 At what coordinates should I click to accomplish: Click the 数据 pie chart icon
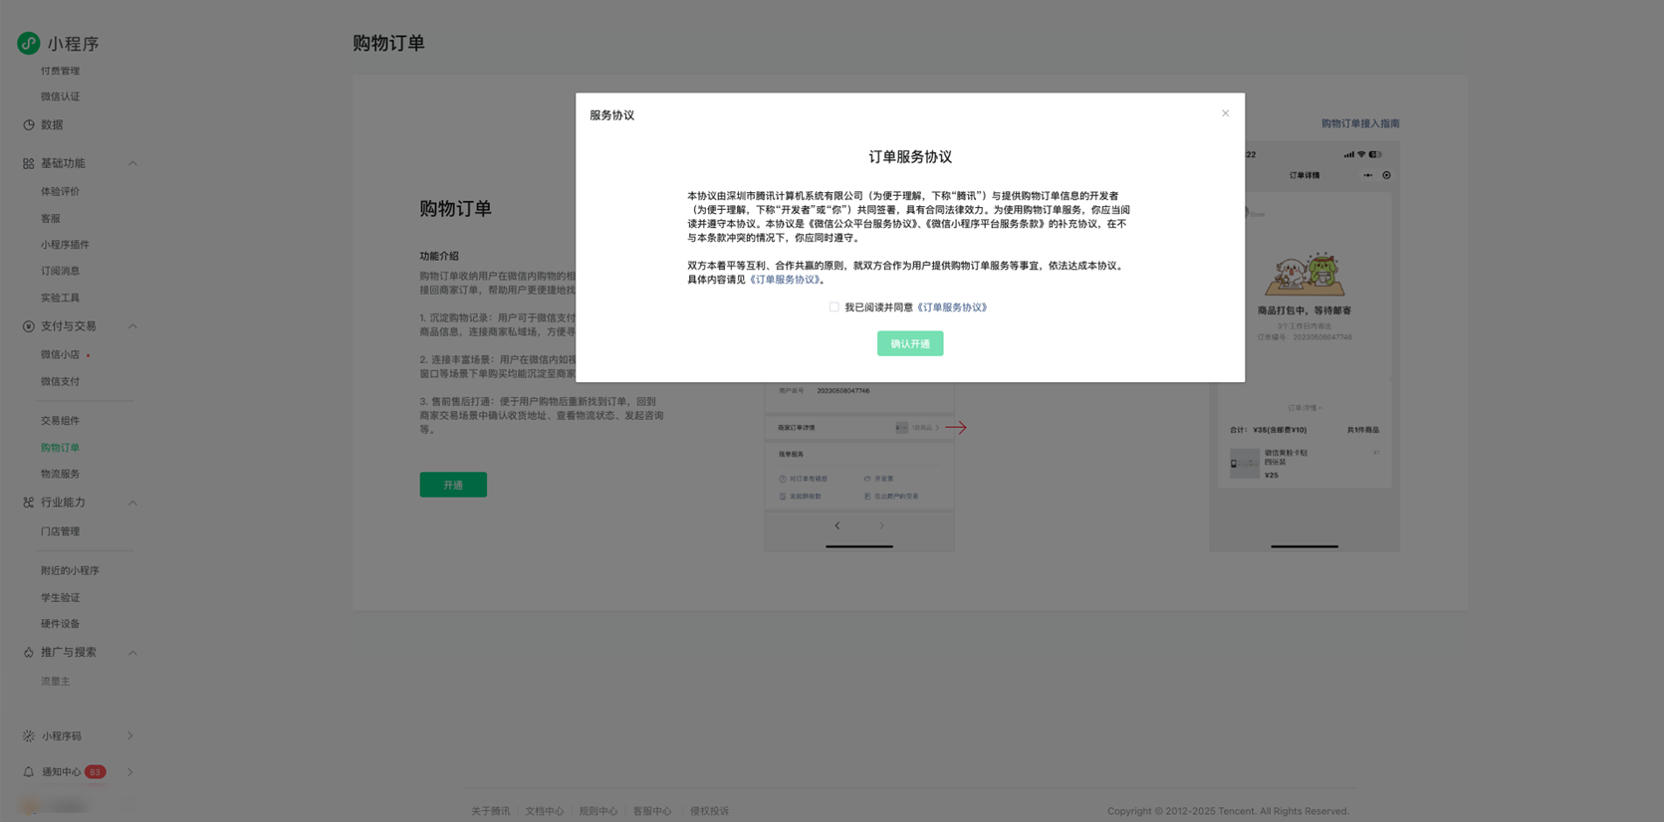pyautogui.click(x=29, y=125)
